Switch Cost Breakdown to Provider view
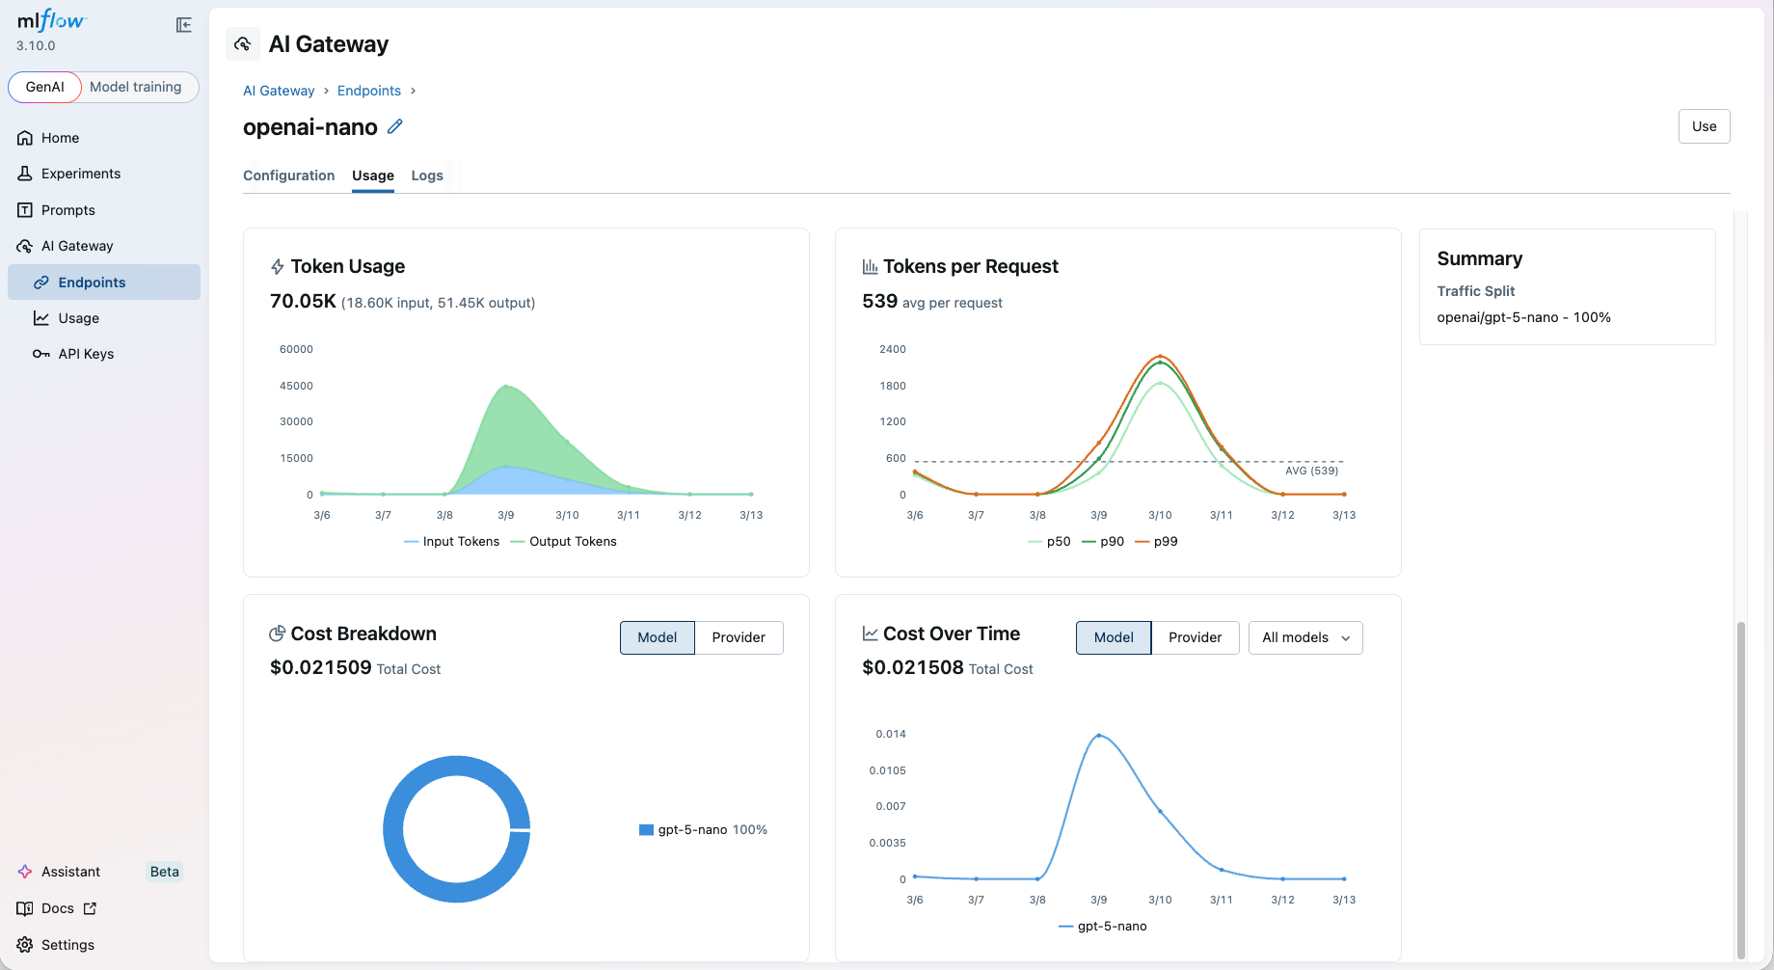 click(x=738, y=637)
